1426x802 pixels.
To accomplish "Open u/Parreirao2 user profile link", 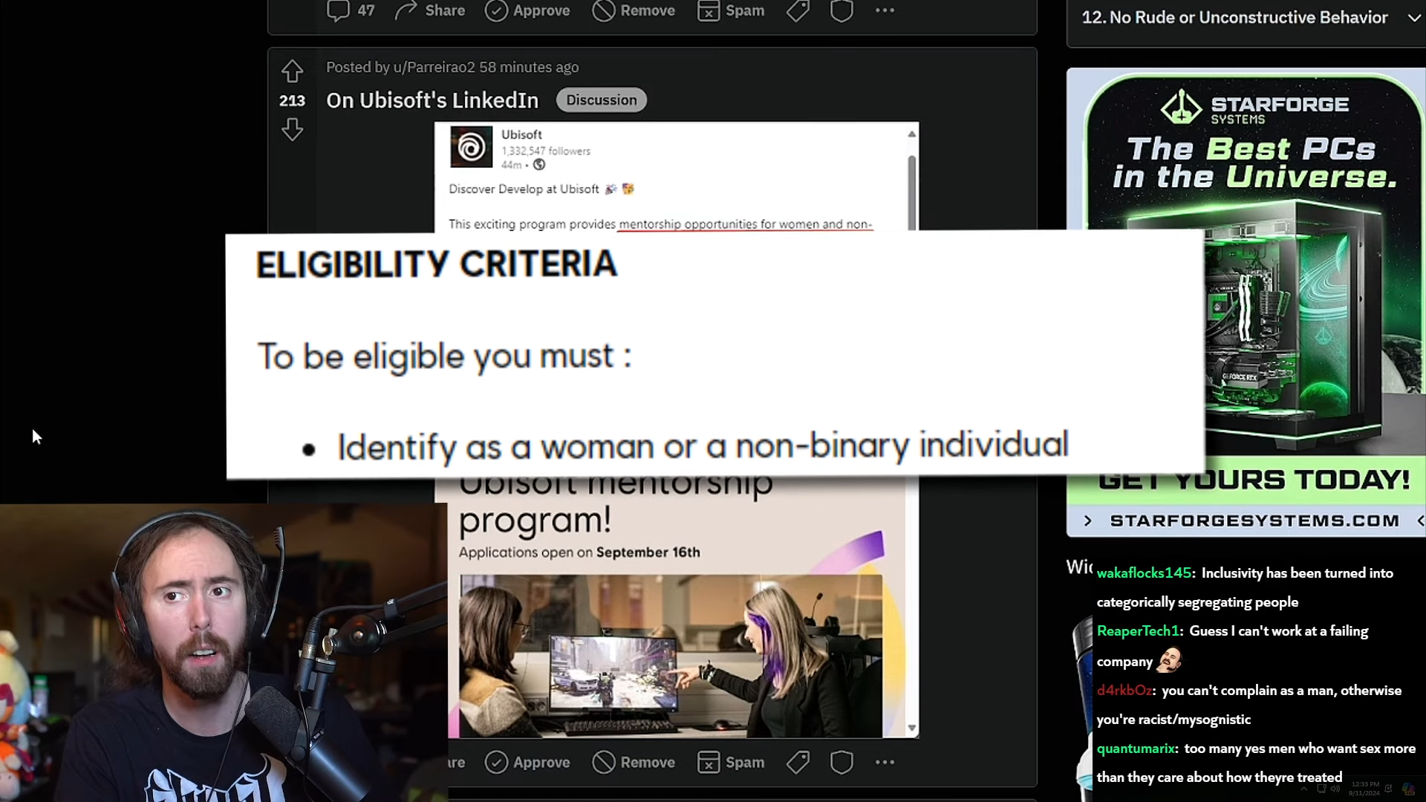I will click(434, 67).
